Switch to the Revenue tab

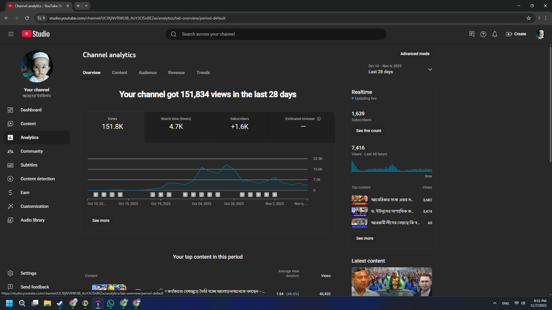pyautogui.click(x=176, y=73)
